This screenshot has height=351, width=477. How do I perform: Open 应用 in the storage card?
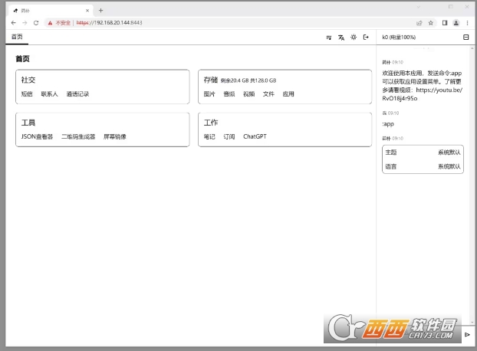288,94
